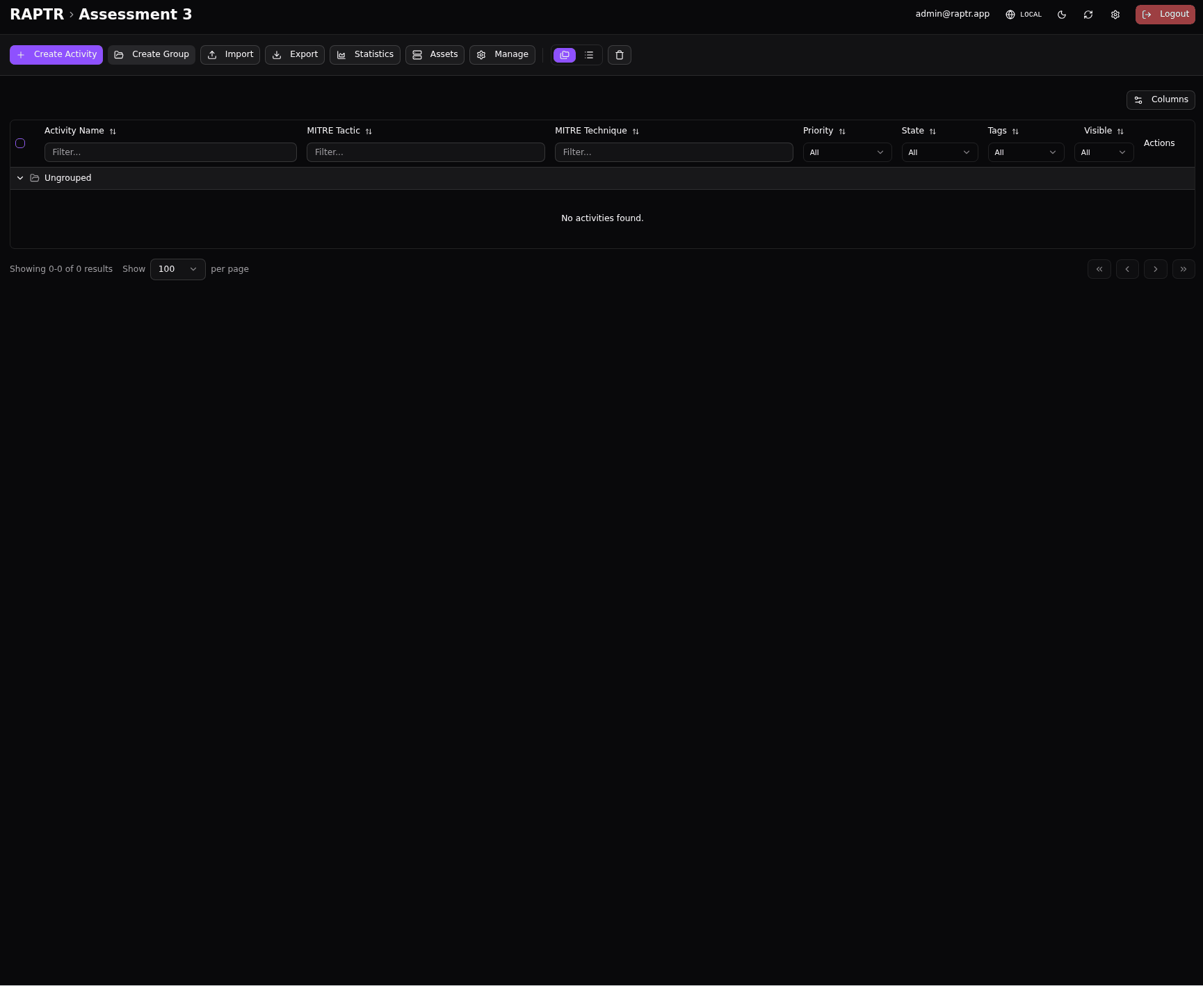
Task: Sort by Activity Name column
Action: [113, 131]
